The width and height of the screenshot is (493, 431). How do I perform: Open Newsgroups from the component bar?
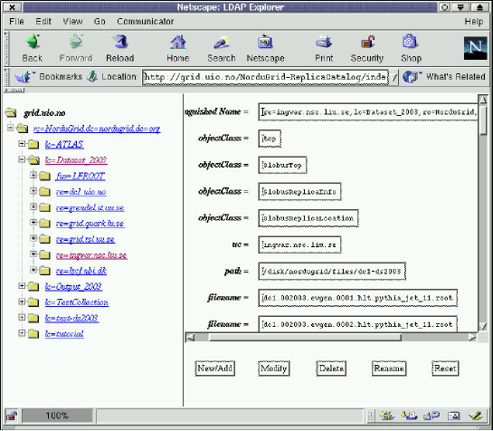coord(431,416)
